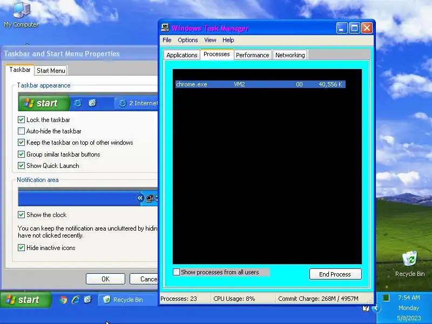Open Task Manager Help menu
Screen dimensions: 432x324
228,40
